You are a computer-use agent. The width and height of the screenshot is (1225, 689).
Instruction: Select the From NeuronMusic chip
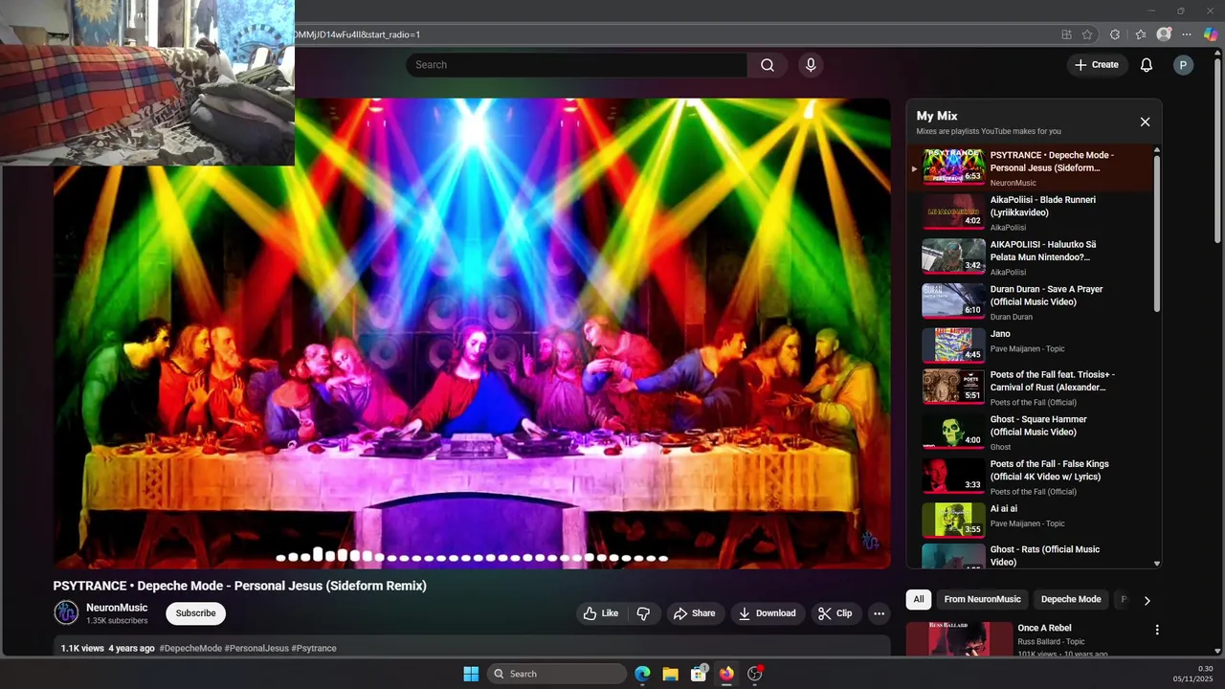pyautogui.click(x=983, y=599)
